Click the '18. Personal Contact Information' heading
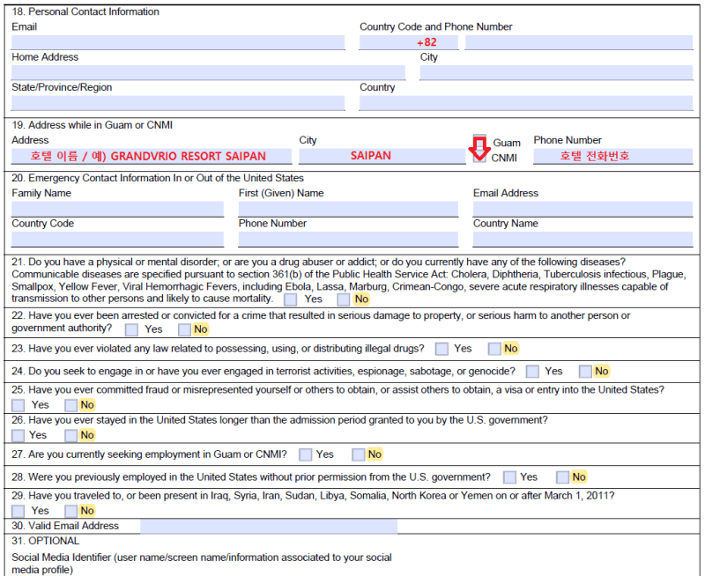The width and height of the screenshot is (705, 576). click(85, 11)
